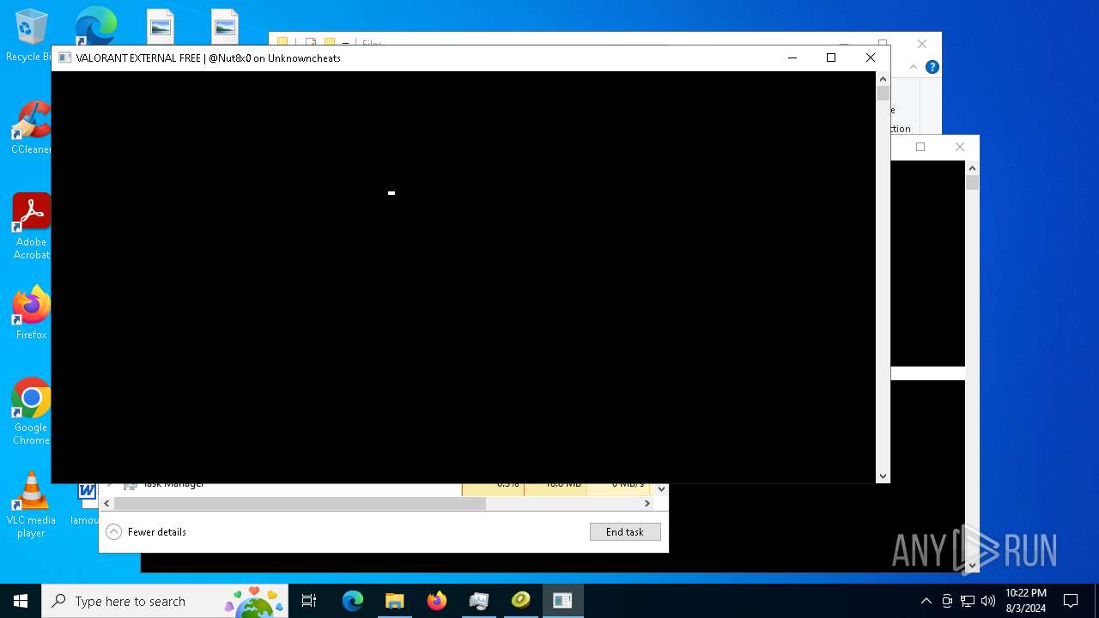
Task: Maximize the VALORANT EXTERNAL FREE console window
Action: click(831, 58)
